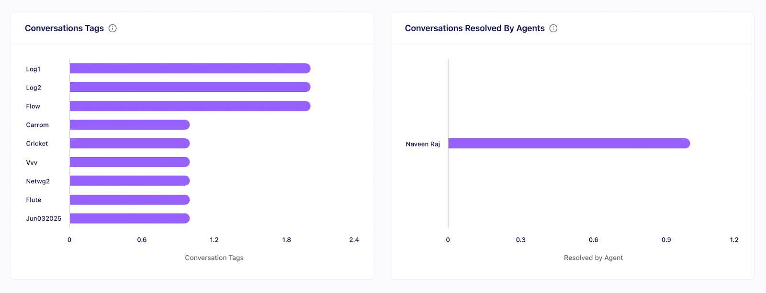Click the Conversations Tags heading
766x293 pixels.
coord(64,28)
